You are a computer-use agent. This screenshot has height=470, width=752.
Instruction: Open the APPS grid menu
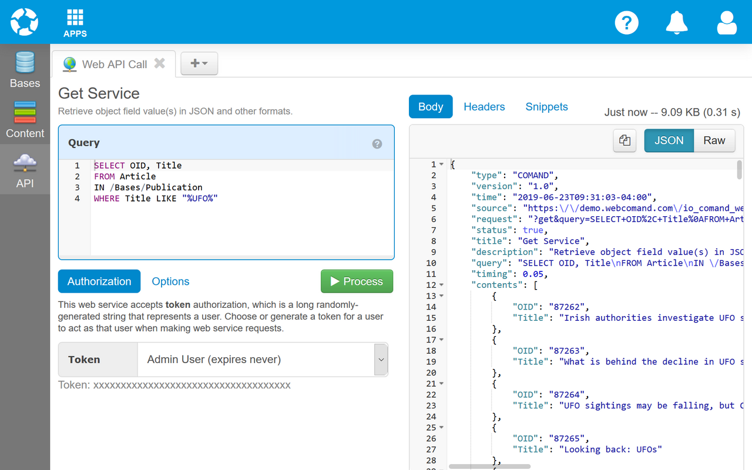coord(75,23)
